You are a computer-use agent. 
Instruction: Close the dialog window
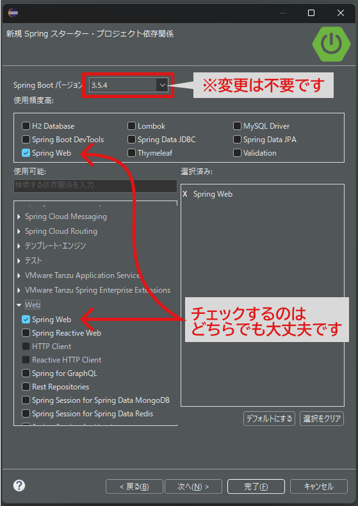pyautogui.click(x=340, y=13)
